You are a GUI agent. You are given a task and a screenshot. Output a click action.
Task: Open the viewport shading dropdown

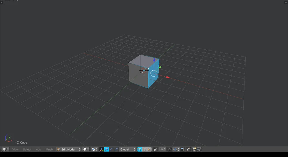click(86, 150)
